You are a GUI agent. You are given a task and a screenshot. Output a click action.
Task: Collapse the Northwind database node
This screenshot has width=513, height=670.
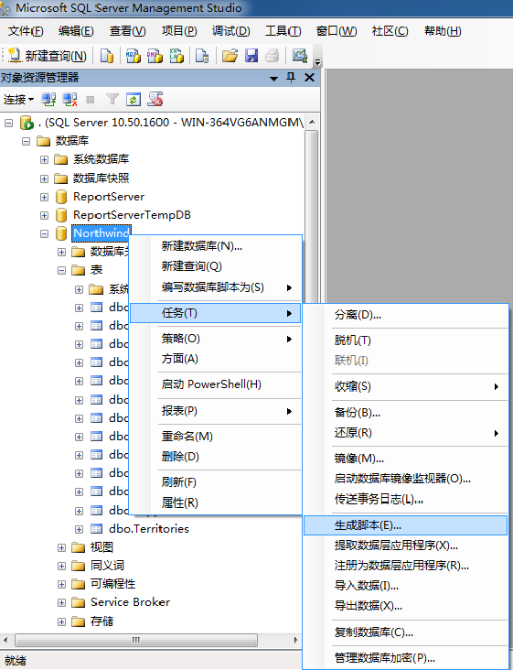click(44, 233)
